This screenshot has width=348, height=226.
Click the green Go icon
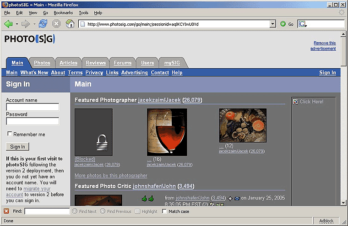283,24
